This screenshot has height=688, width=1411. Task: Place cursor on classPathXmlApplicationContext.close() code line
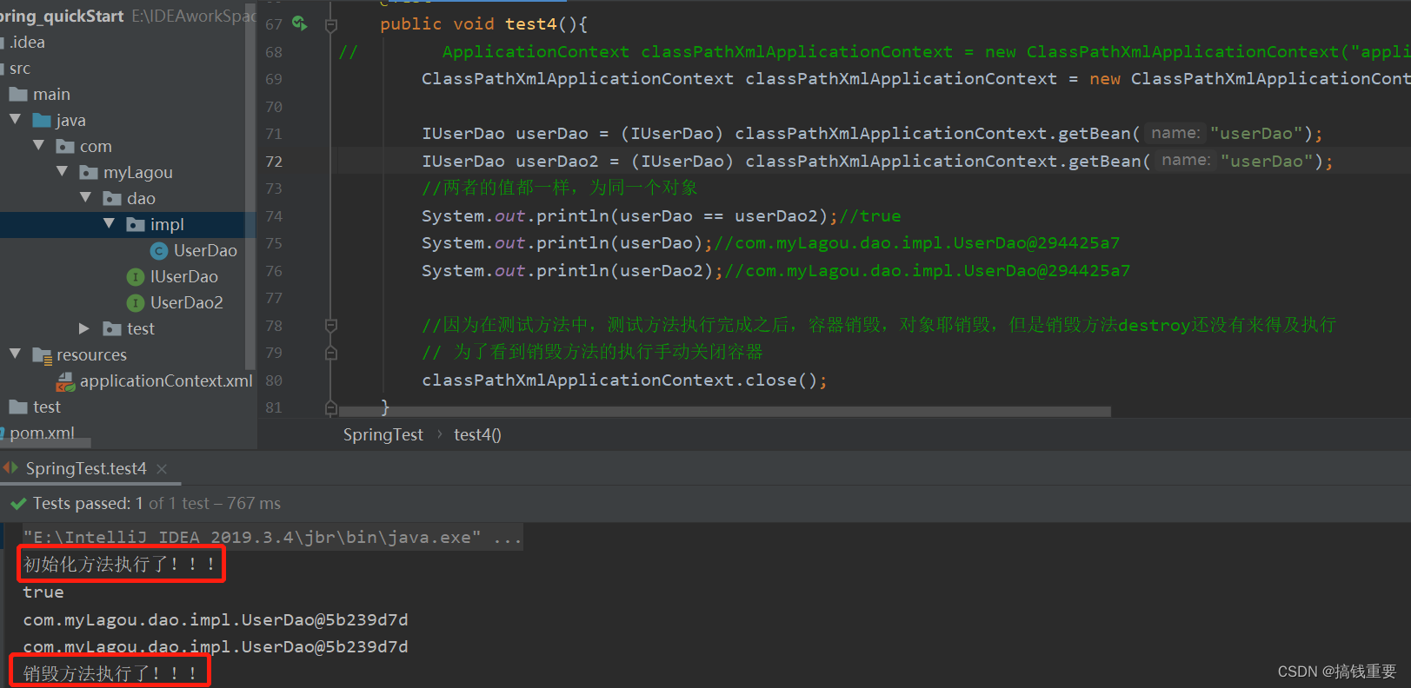coord(624,380)
